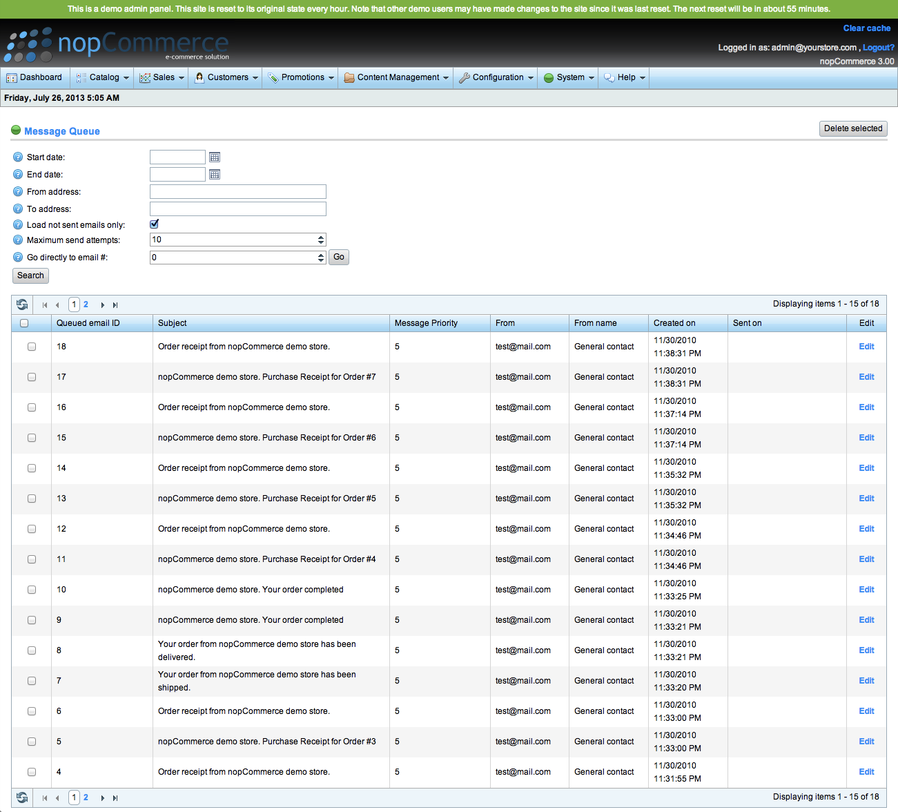Open the Content Management dropdown menu
Screen dimensions: 898x812
397,77
